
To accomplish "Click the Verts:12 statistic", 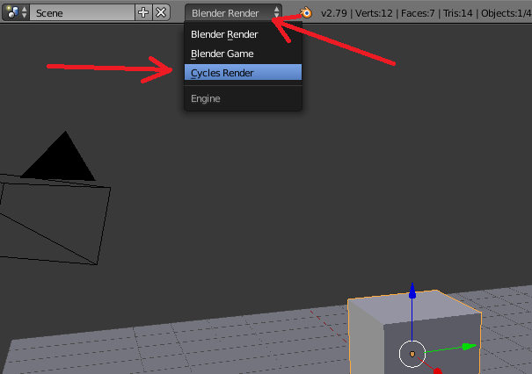I will 374,13.
